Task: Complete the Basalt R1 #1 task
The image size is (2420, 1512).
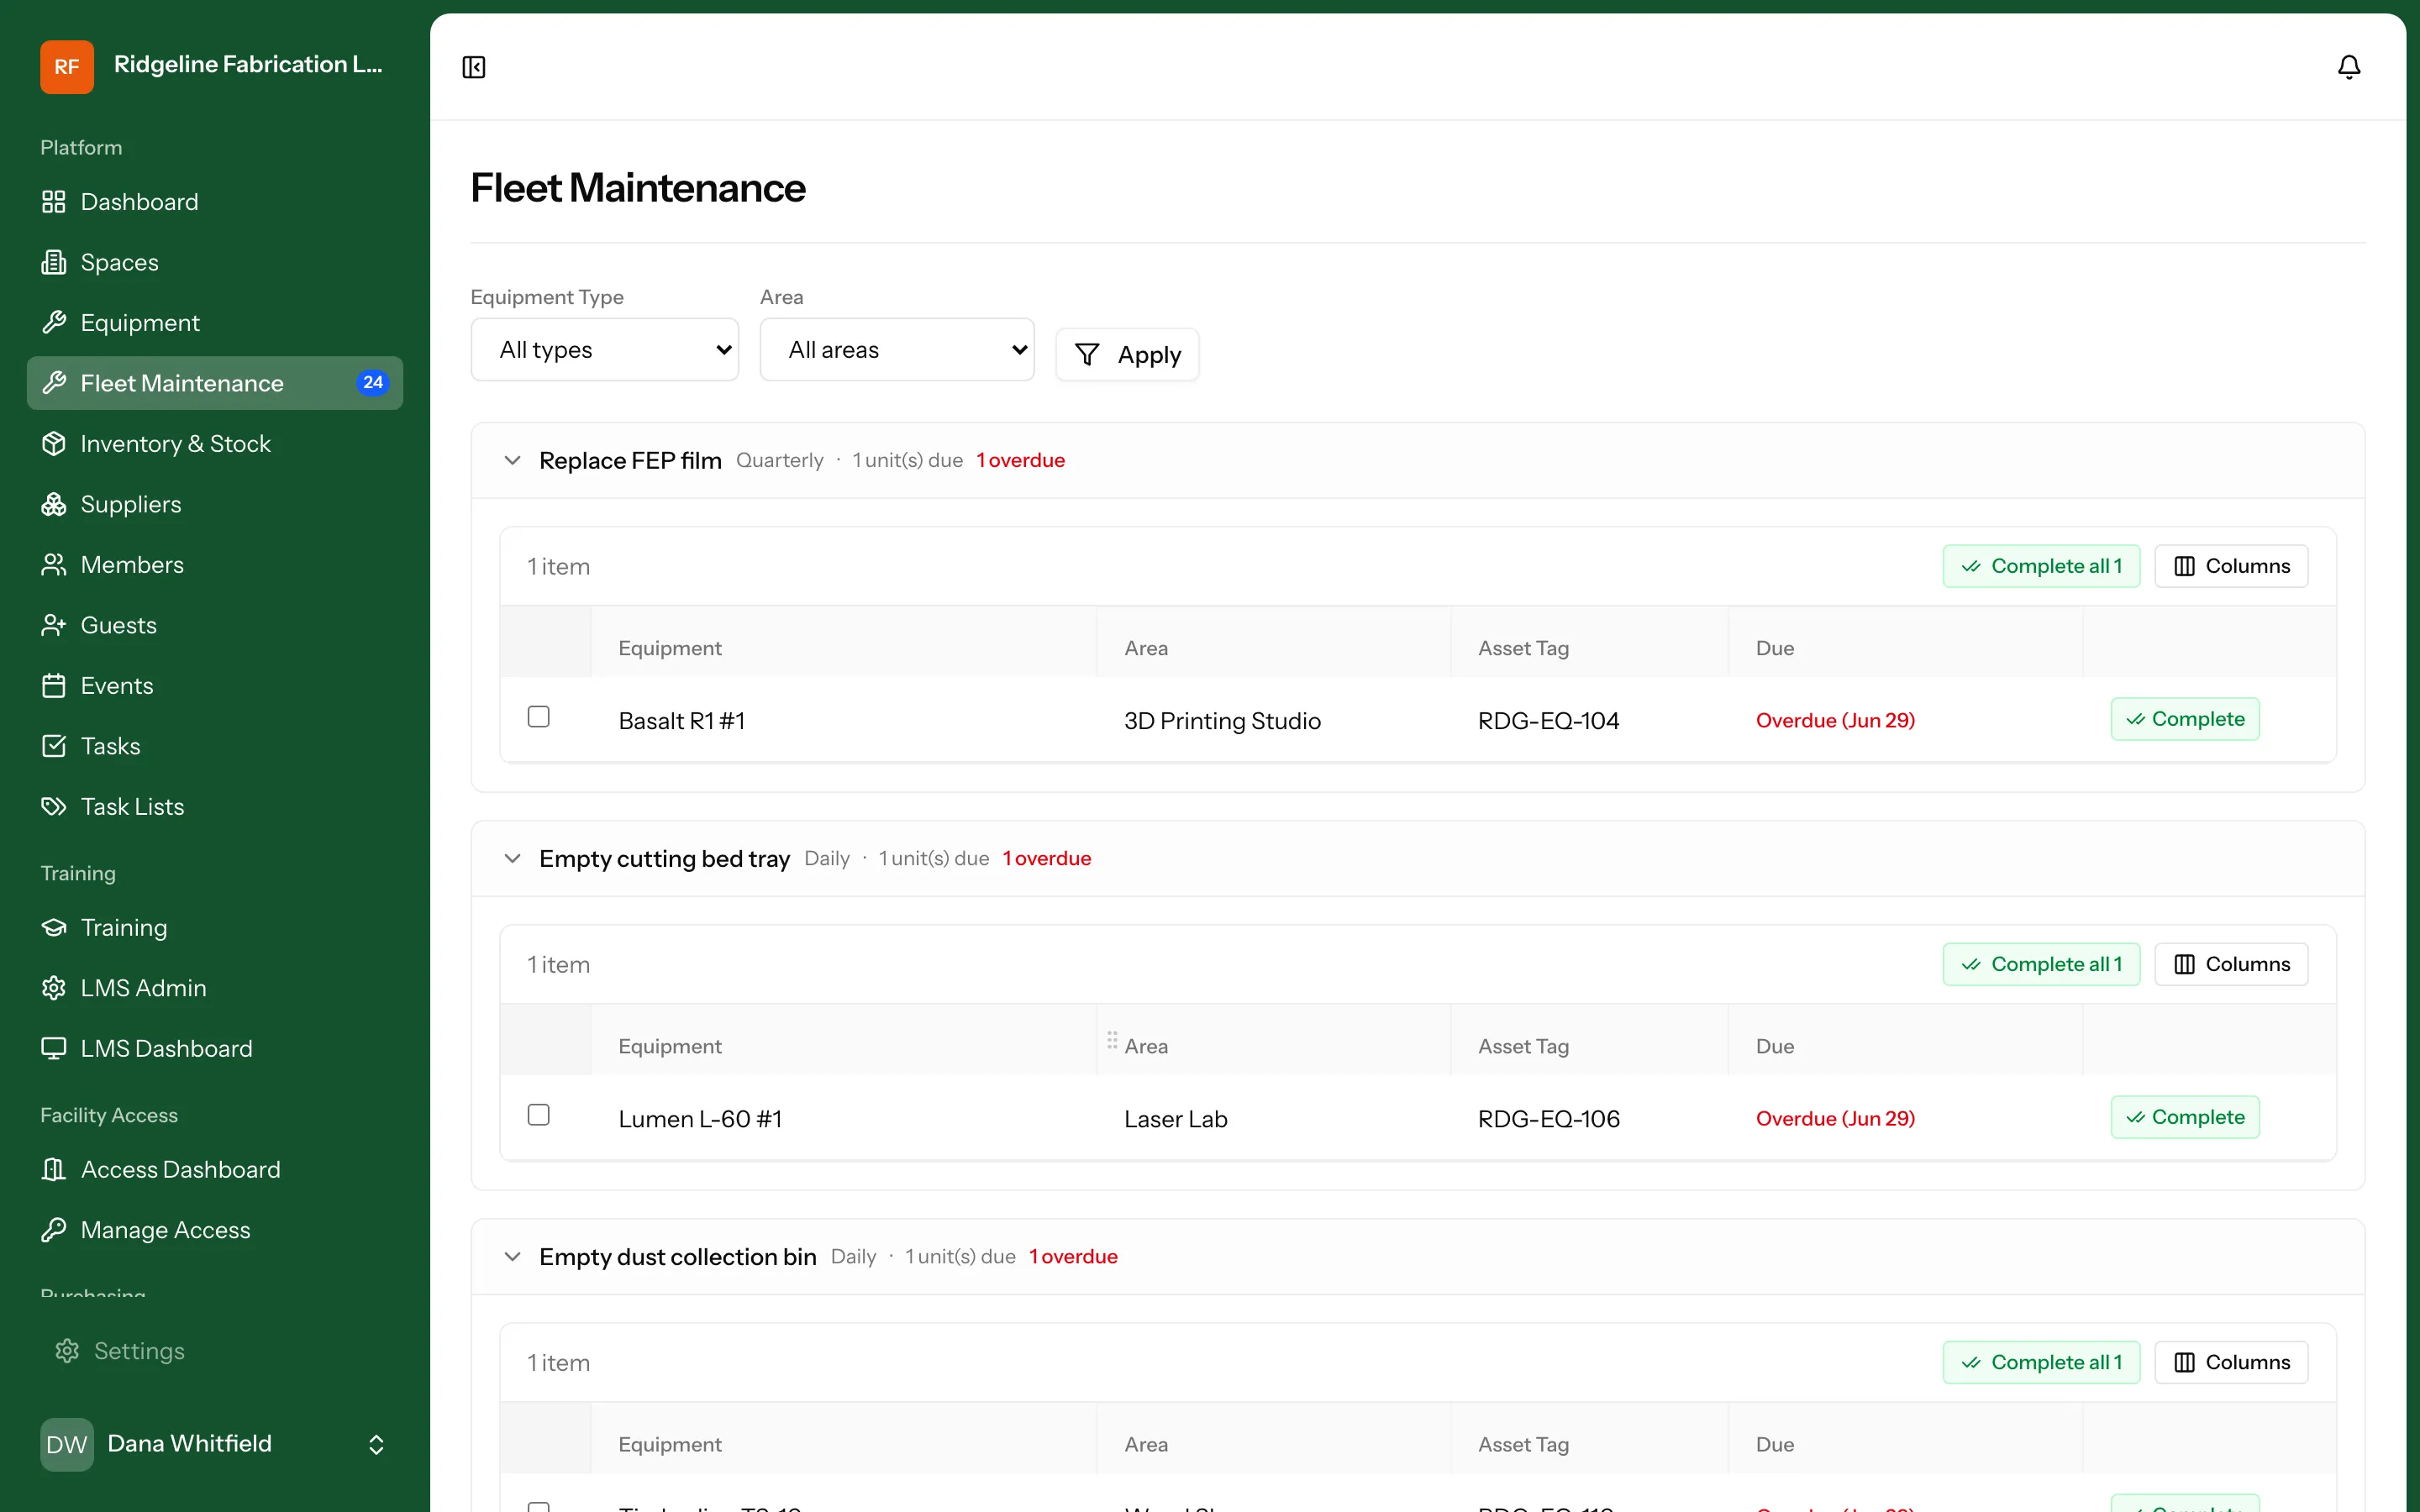Action: pyautogui.click(x=2185, y=719)
